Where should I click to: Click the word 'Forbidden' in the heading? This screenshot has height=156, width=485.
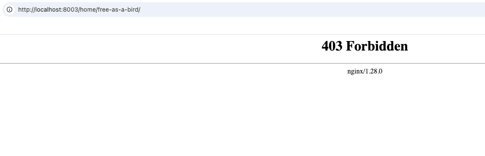click(377, 46)
